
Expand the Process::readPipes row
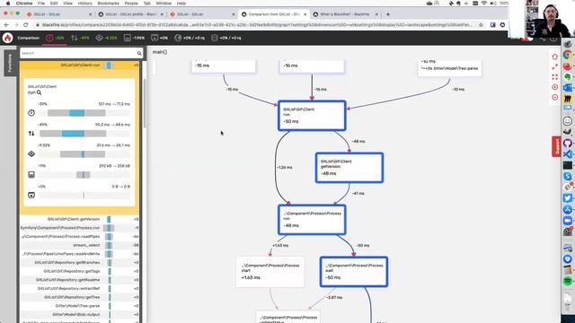pyautogui.click(x=80, y=237)
